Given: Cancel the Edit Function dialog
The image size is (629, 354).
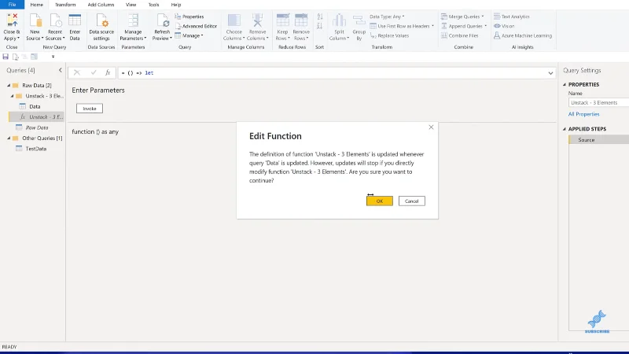Looking at the screenshot, I should [x=411, y=201].
